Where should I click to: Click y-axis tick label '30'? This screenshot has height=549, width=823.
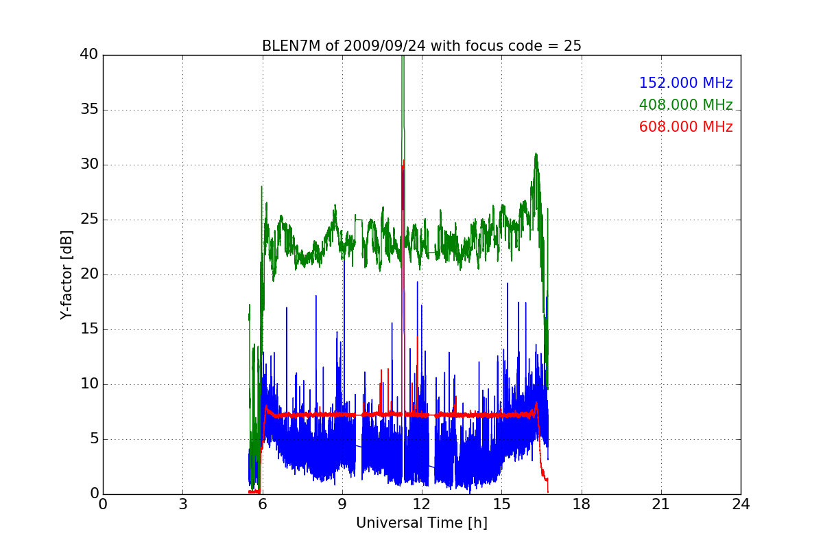tap(89, 165)
